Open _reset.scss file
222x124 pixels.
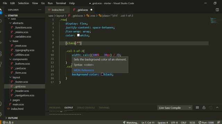click(21, 46)
